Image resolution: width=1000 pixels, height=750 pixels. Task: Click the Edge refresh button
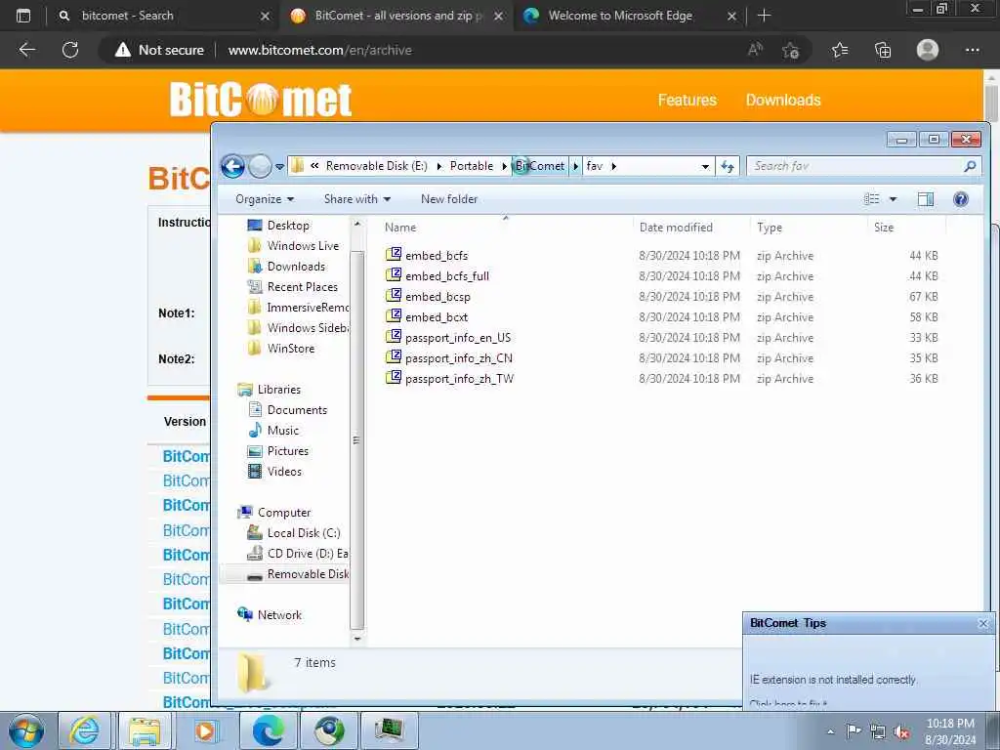[x=70, y=50]
